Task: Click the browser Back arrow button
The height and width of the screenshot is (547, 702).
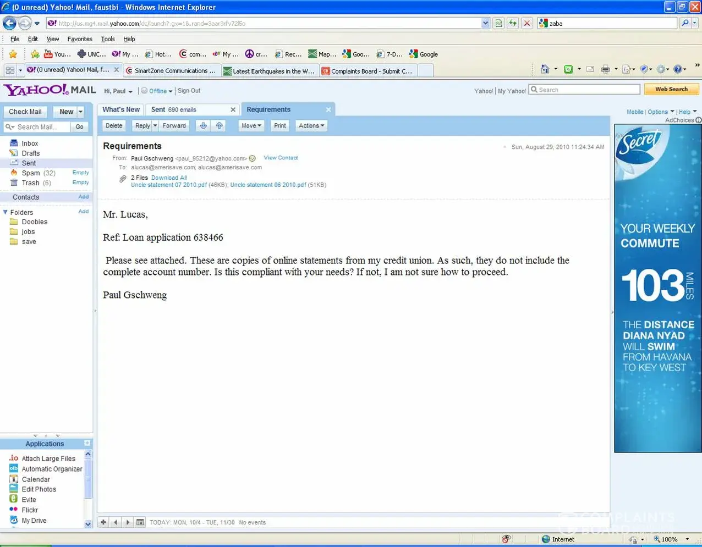Action: pos(9,23)
